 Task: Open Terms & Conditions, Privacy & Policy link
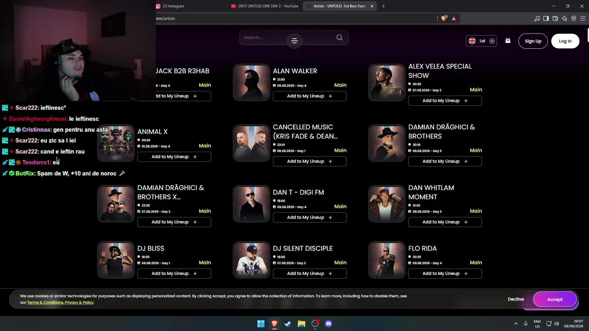click(x=60, y=302)
